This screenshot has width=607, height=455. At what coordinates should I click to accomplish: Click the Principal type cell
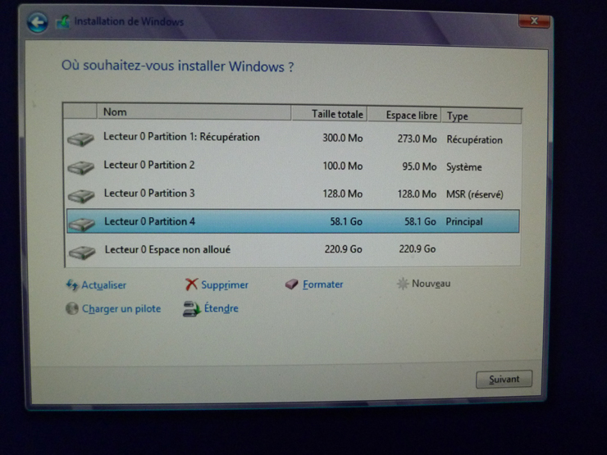463,221
